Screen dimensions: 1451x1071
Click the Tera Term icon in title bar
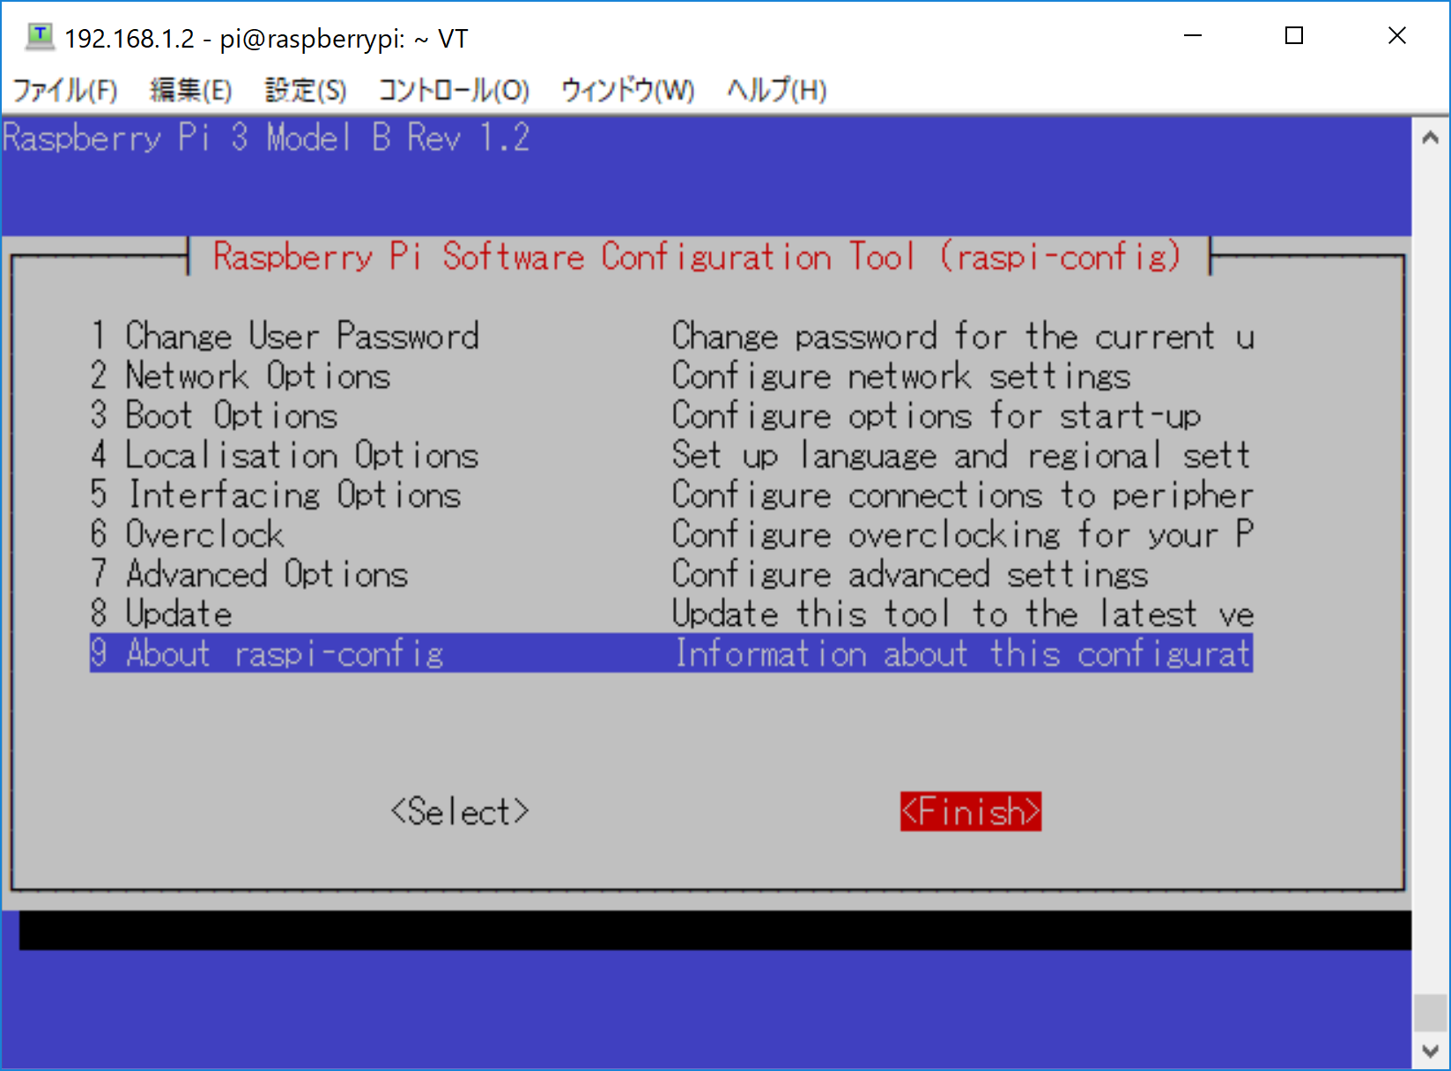pos(40,36)
